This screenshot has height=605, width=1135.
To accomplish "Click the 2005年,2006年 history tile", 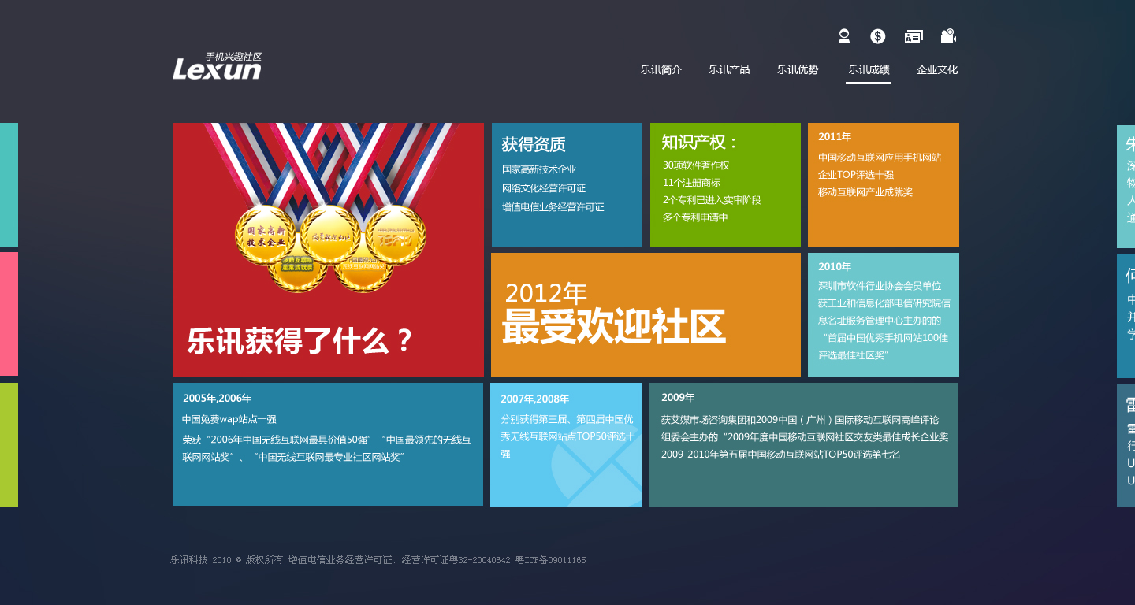I will [x=328, y=444].
